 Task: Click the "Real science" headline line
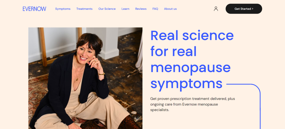coord(192,36)
